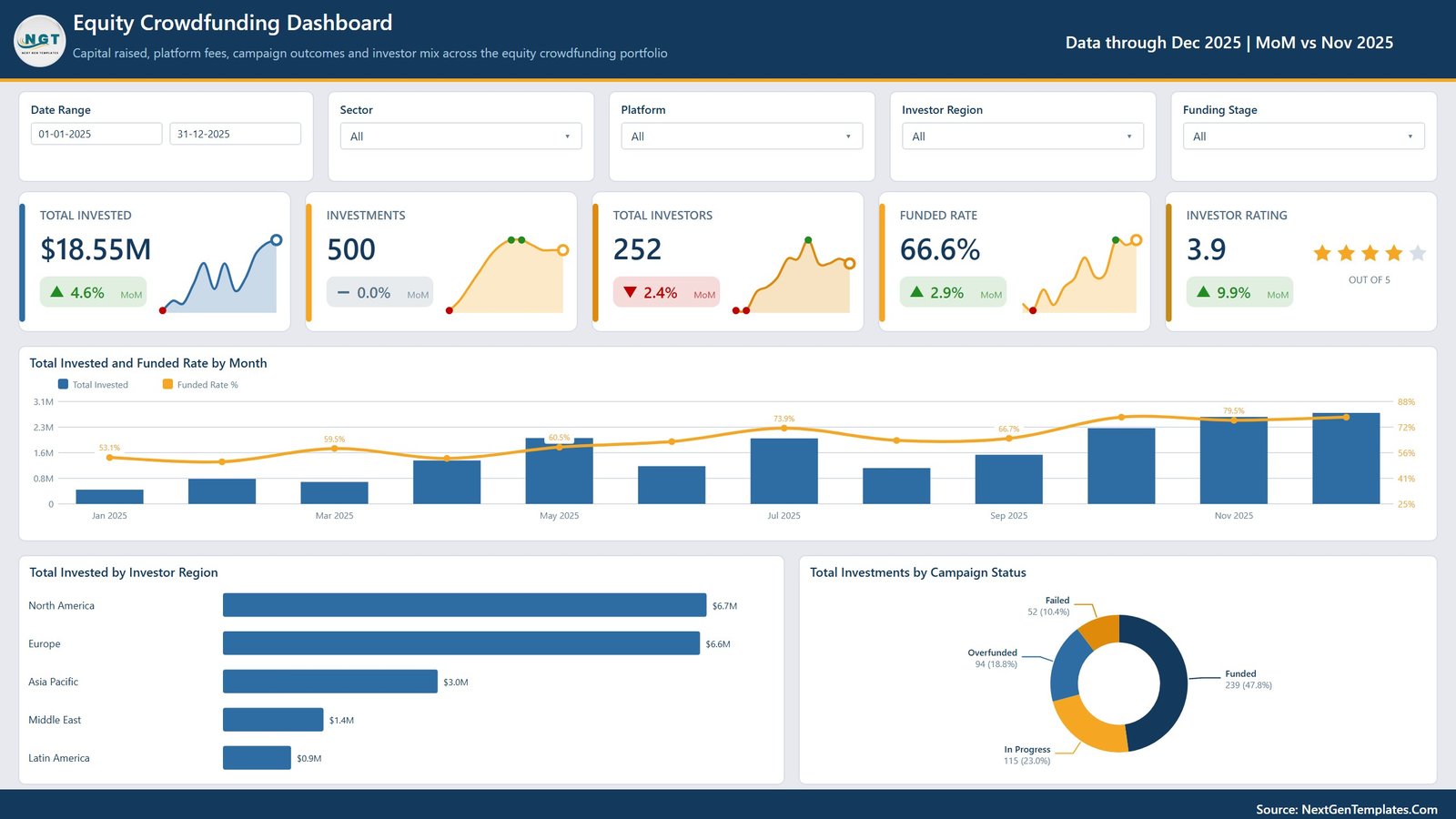Click the green up arrow on Investor Rating
The width and height of the screenshot is (1456, 819).
[x=1203, y=292]
